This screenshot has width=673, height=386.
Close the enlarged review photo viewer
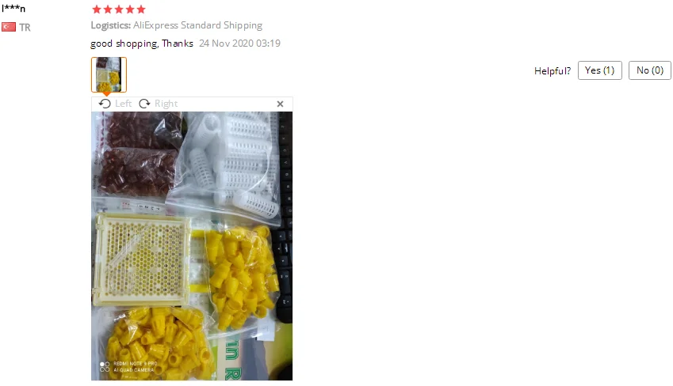281,104
